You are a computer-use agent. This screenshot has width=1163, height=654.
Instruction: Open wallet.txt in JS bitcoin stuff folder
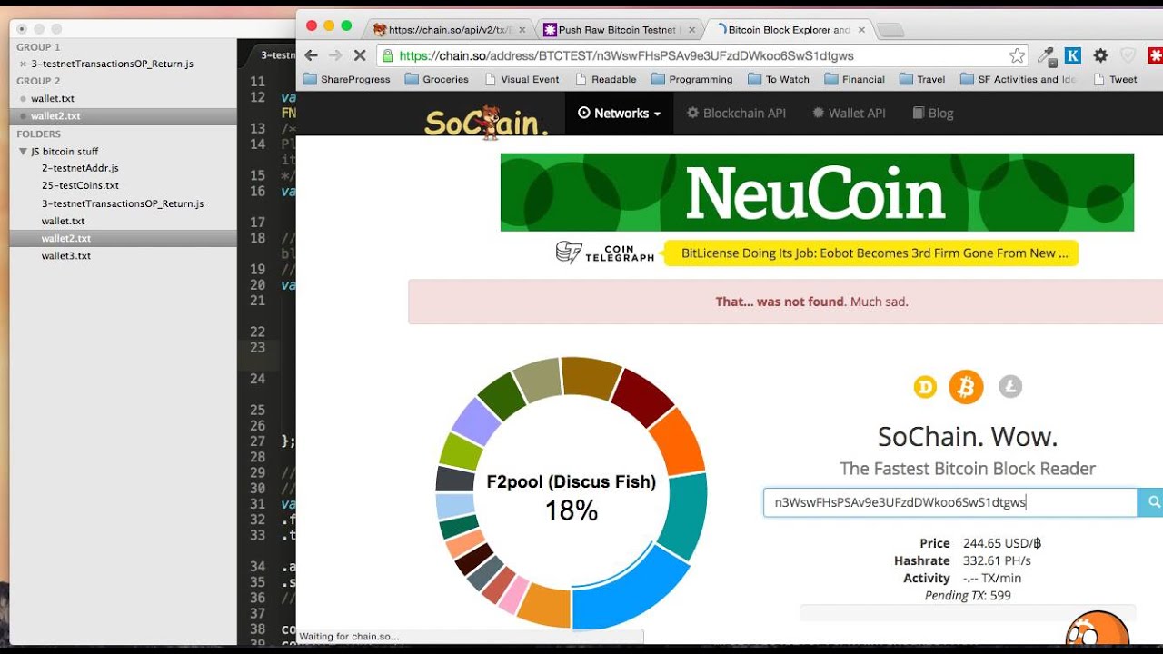63,221
